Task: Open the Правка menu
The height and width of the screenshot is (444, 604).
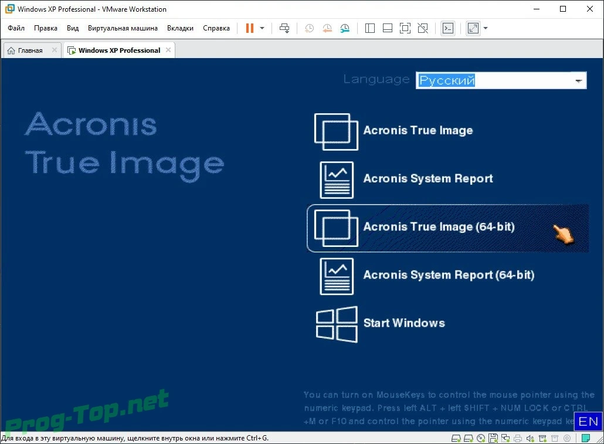Action: pyautogui.click(x=46, y=28)
